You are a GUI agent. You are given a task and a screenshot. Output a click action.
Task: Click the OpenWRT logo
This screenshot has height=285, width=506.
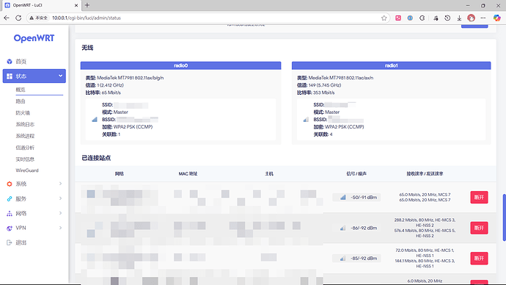[x=34, y=38]
